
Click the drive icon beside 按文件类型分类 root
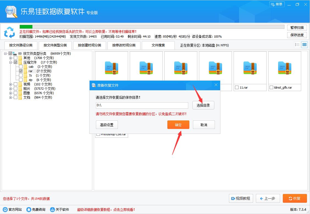click(x=15, y=54)
